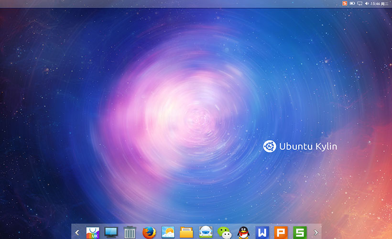Open the weather app in dock
The height and width of the screenshot is (239, 392).
(x=168, y=233)
